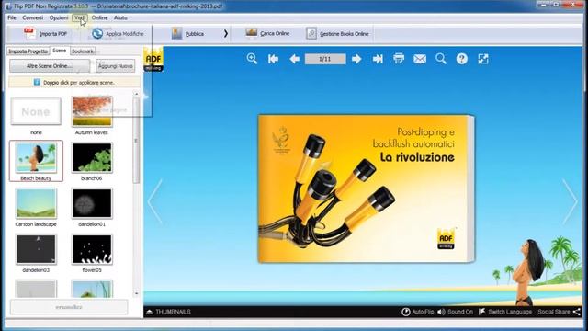
Task: Click scene list scrollbar up arrow
Action: pos(136,94)
